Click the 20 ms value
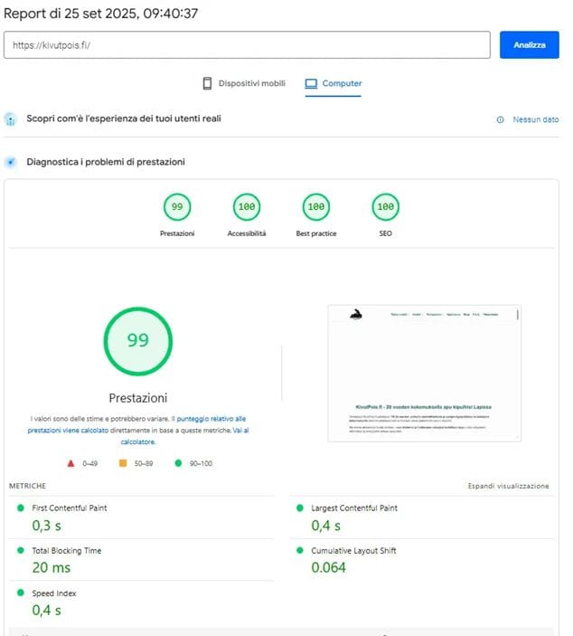This screenshot has width=573, height=636. point(52,568)
